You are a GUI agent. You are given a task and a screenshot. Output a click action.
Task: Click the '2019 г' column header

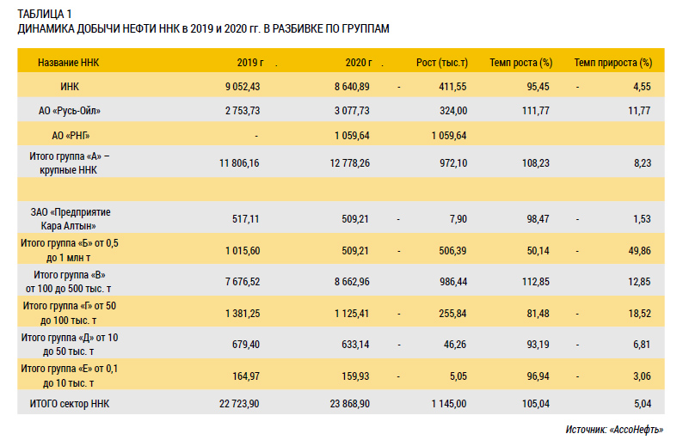tap(250, 63)
